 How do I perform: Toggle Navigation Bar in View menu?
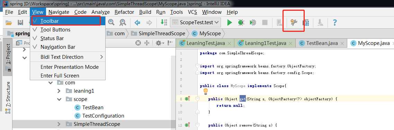(x=68, y=47)
